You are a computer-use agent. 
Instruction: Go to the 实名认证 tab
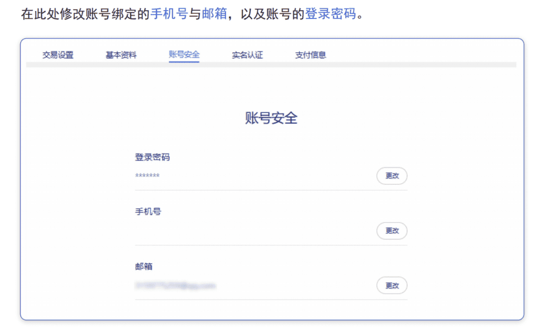tap(247, 55)
